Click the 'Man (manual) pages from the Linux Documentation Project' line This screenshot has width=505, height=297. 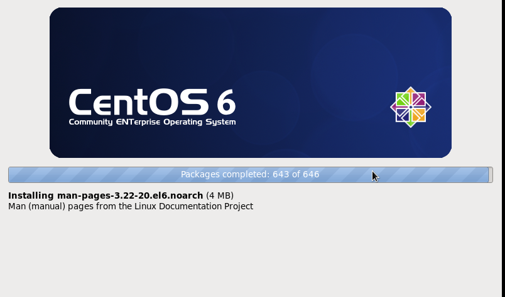(x=131, y=206)
